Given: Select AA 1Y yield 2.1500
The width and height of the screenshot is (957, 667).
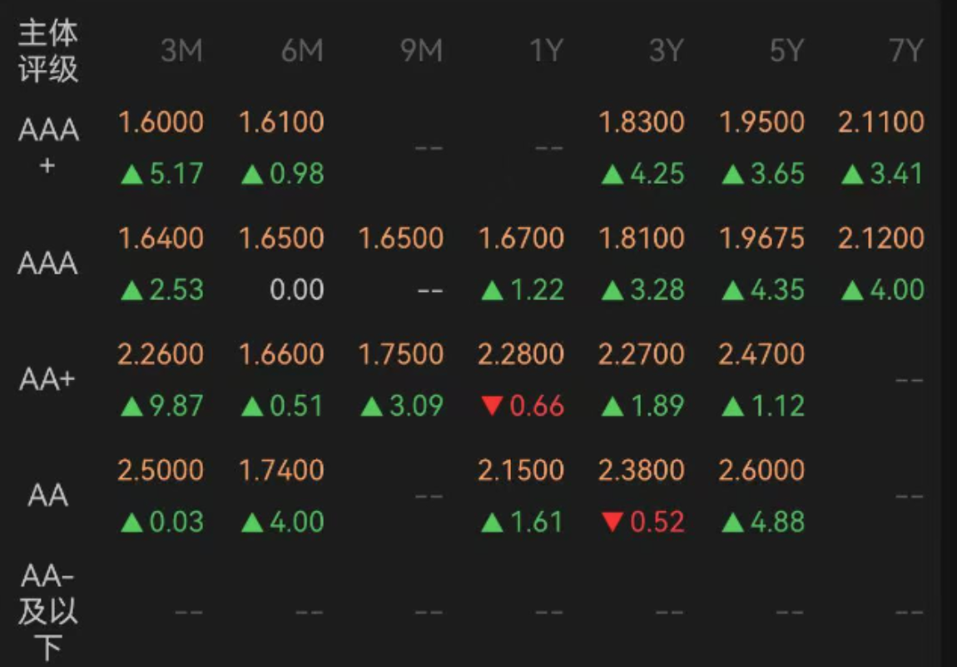Looking at the screenshot, I should 521,471.
